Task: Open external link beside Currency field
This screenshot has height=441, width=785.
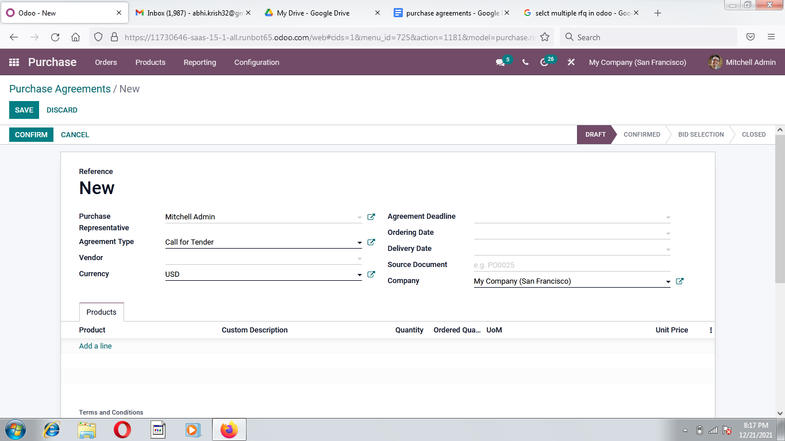Action: pos(371,274)
